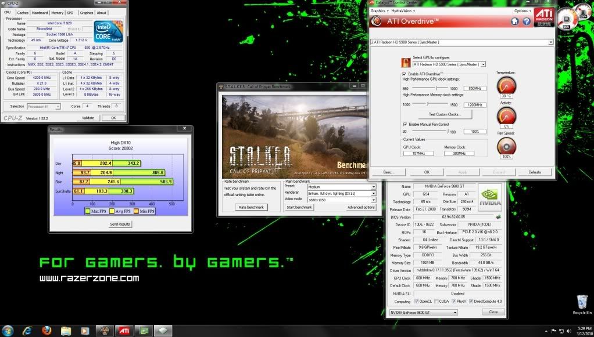This screenshot has width=594, height=337.
Task: Launch Internet Explorer from taskbar
Action: coord(27,331)
